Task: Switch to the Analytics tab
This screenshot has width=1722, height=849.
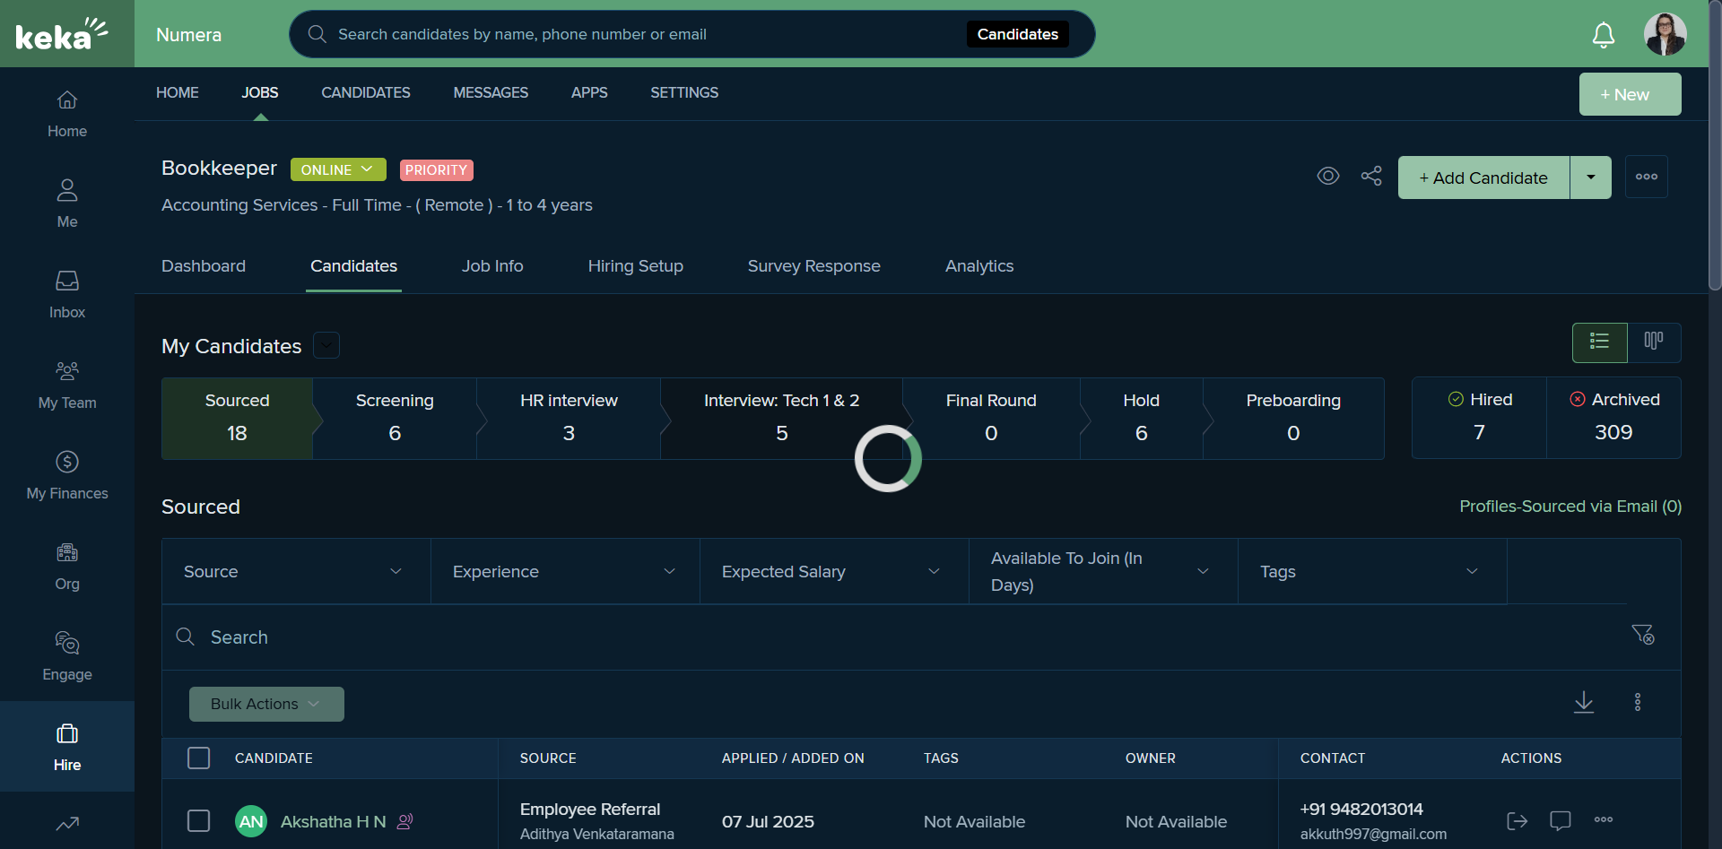Action: (979, 266)
